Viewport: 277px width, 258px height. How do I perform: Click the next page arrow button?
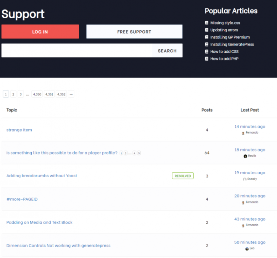point(71,94)
